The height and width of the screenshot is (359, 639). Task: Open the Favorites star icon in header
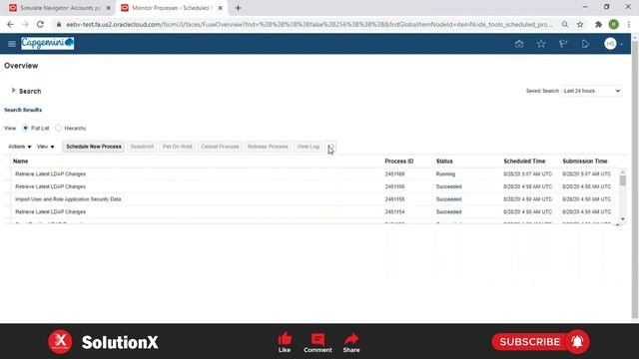point(541,44)
